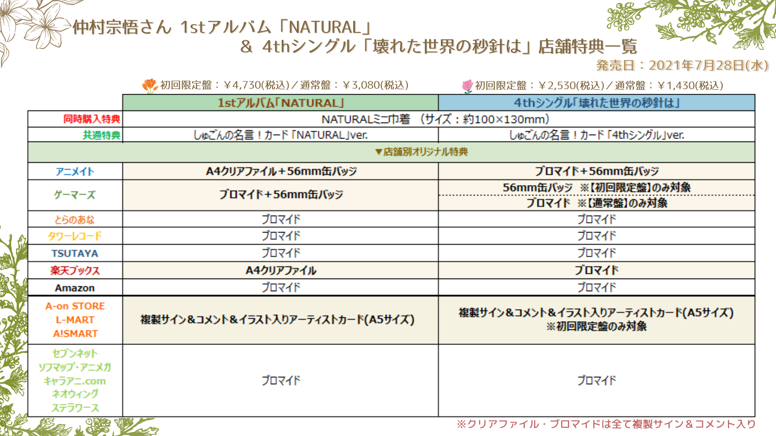Click the album price text ￥4,730(税込)／通常盤：￥3,080(税込)
776x436 pixels.
[x=316, y=85]
